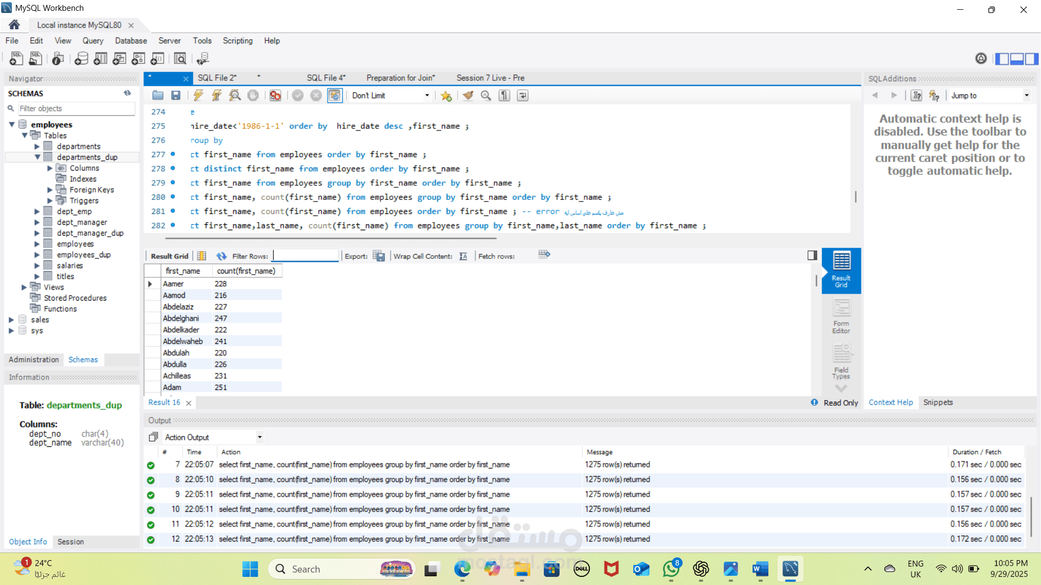
Task: Toggle continuing execution on failed statements
Action: pos(275,95)
